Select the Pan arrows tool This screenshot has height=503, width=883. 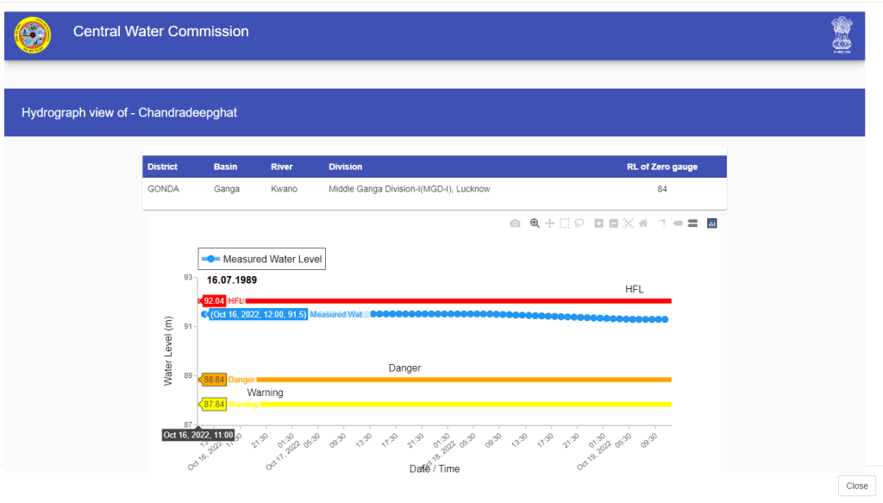tap(549, 223)
